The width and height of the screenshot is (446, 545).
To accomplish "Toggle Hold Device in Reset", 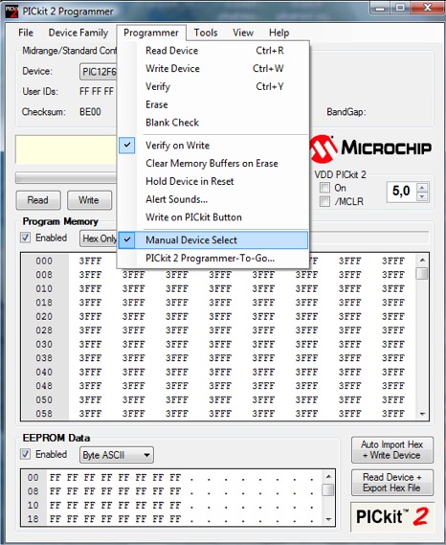I will (212, 181).
